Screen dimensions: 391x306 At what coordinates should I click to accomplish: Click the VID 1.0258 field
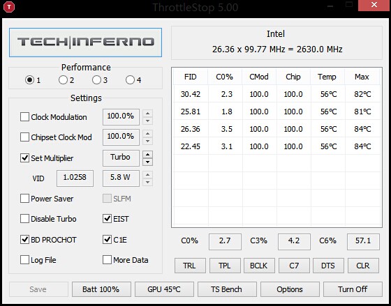pos(75,178)
